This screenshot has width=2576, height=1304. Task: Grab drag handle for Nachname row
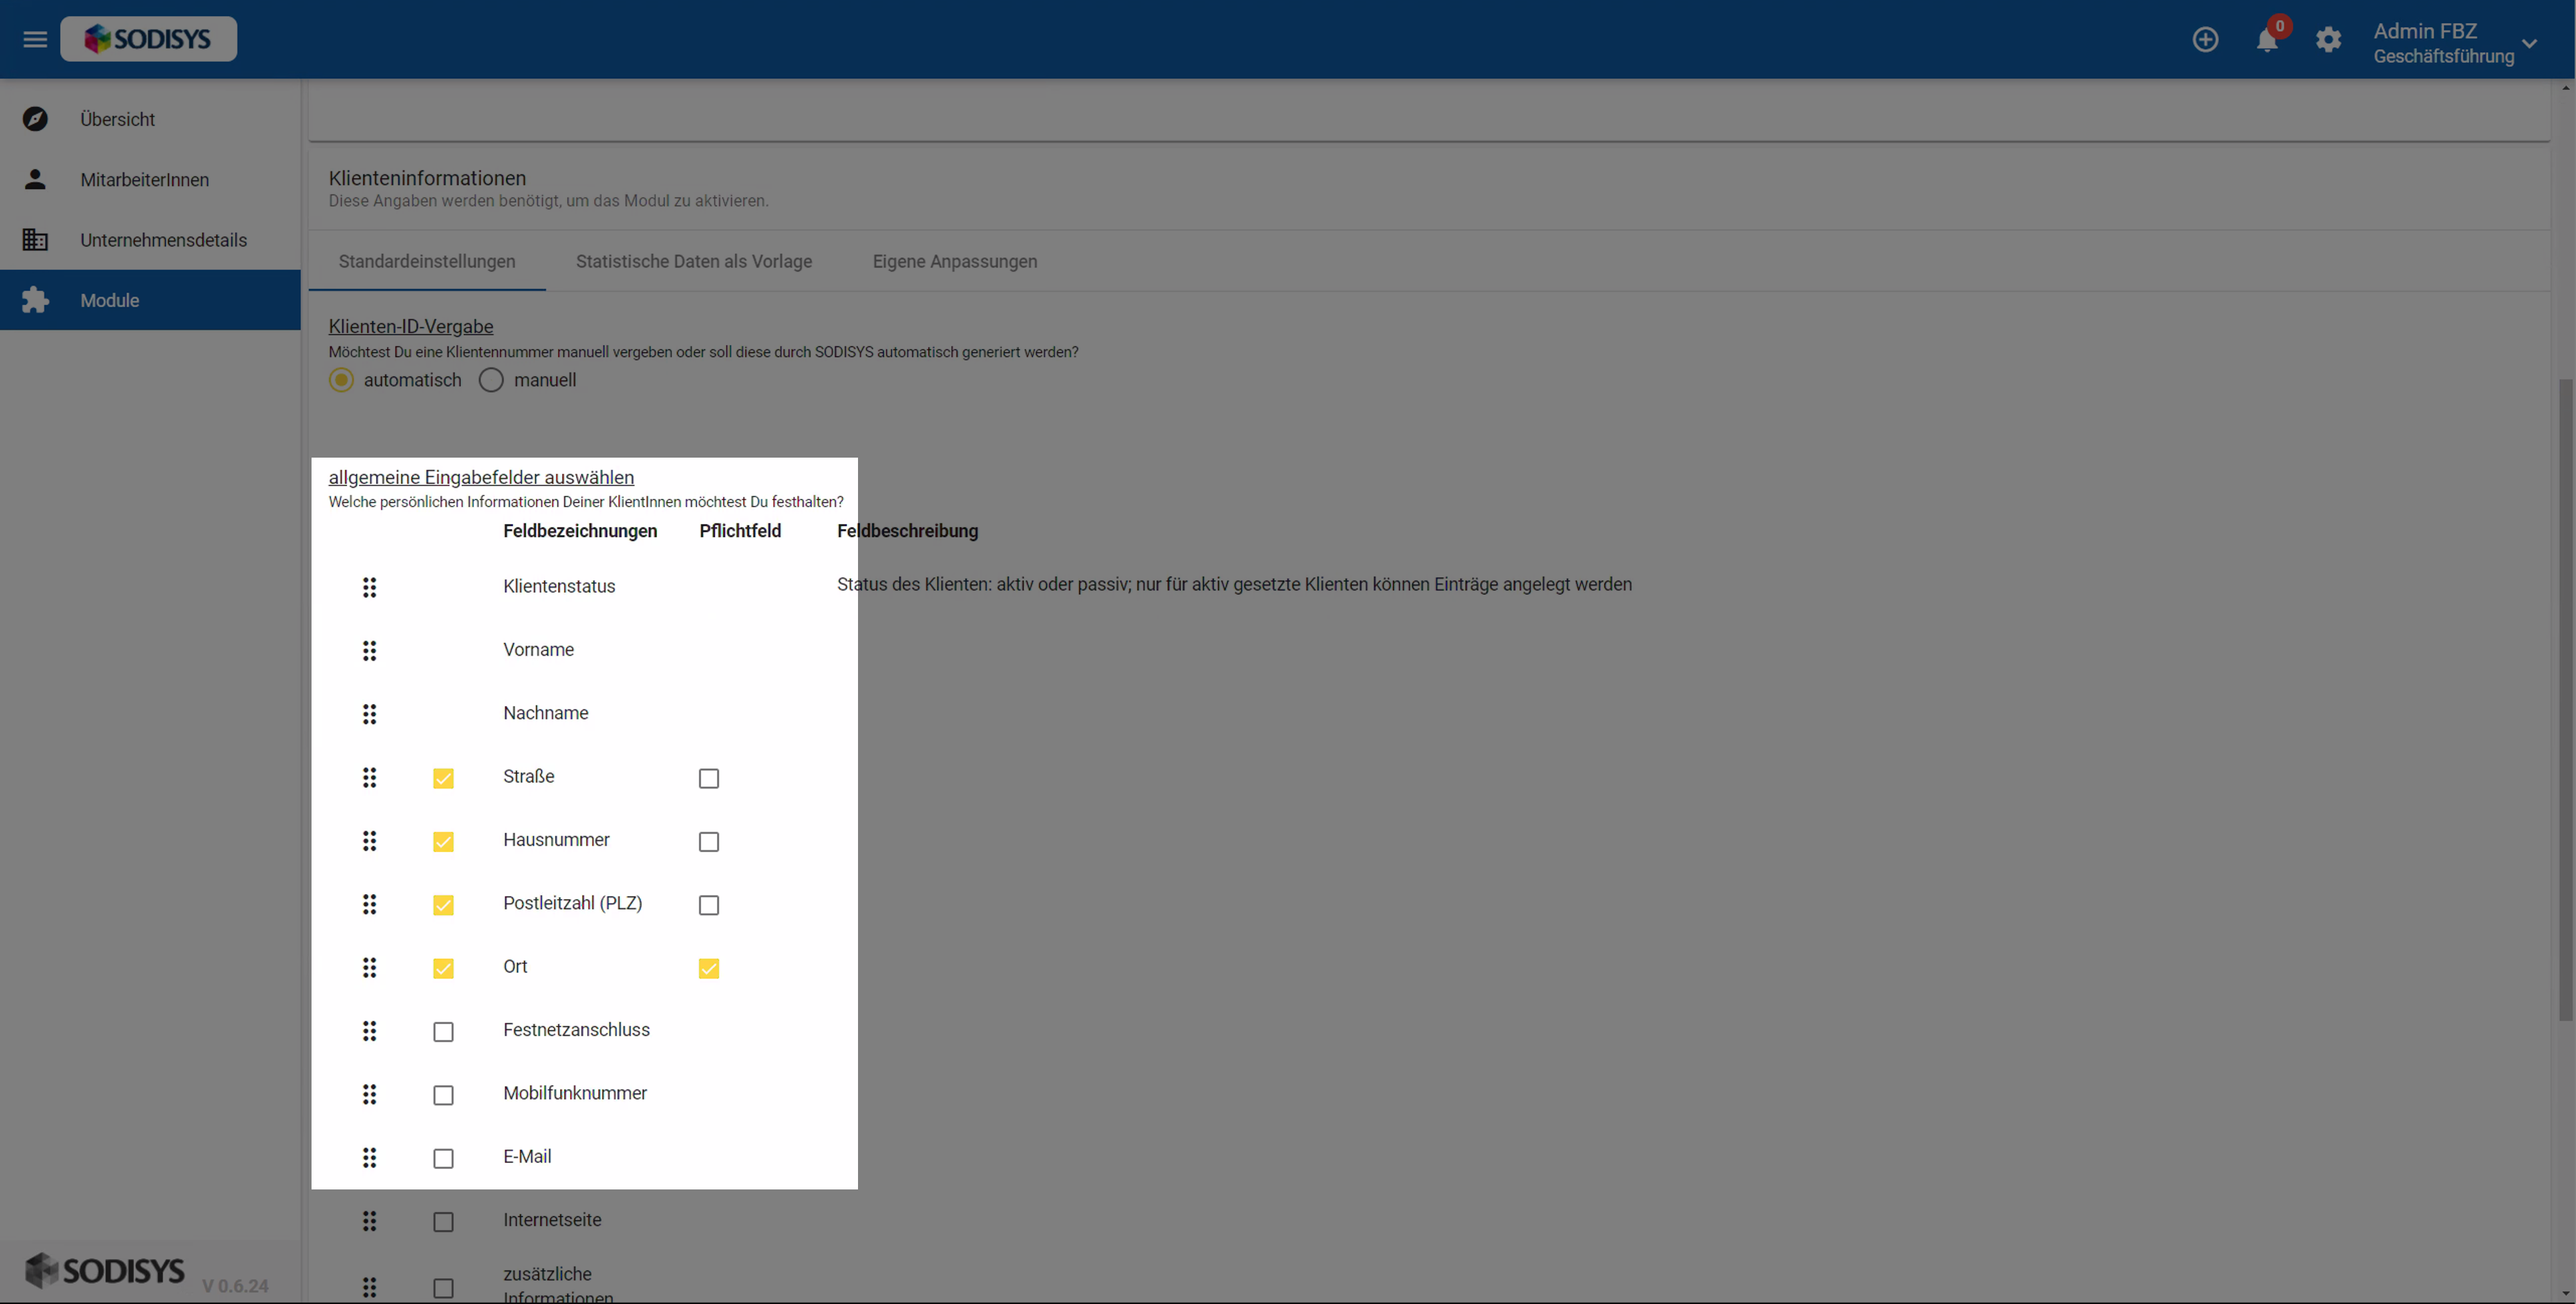tap(369, 714)
